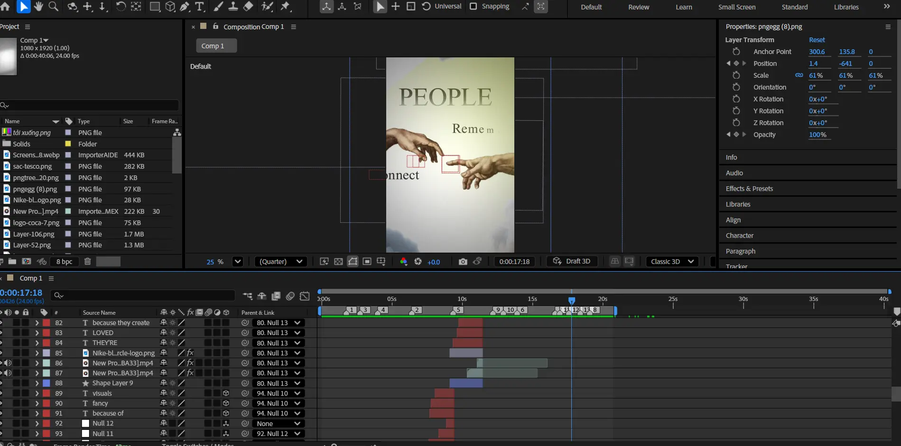The image size is (901, 446).
Task: Open the Effects & Presets panel
Action: click(x=749, y=189)
